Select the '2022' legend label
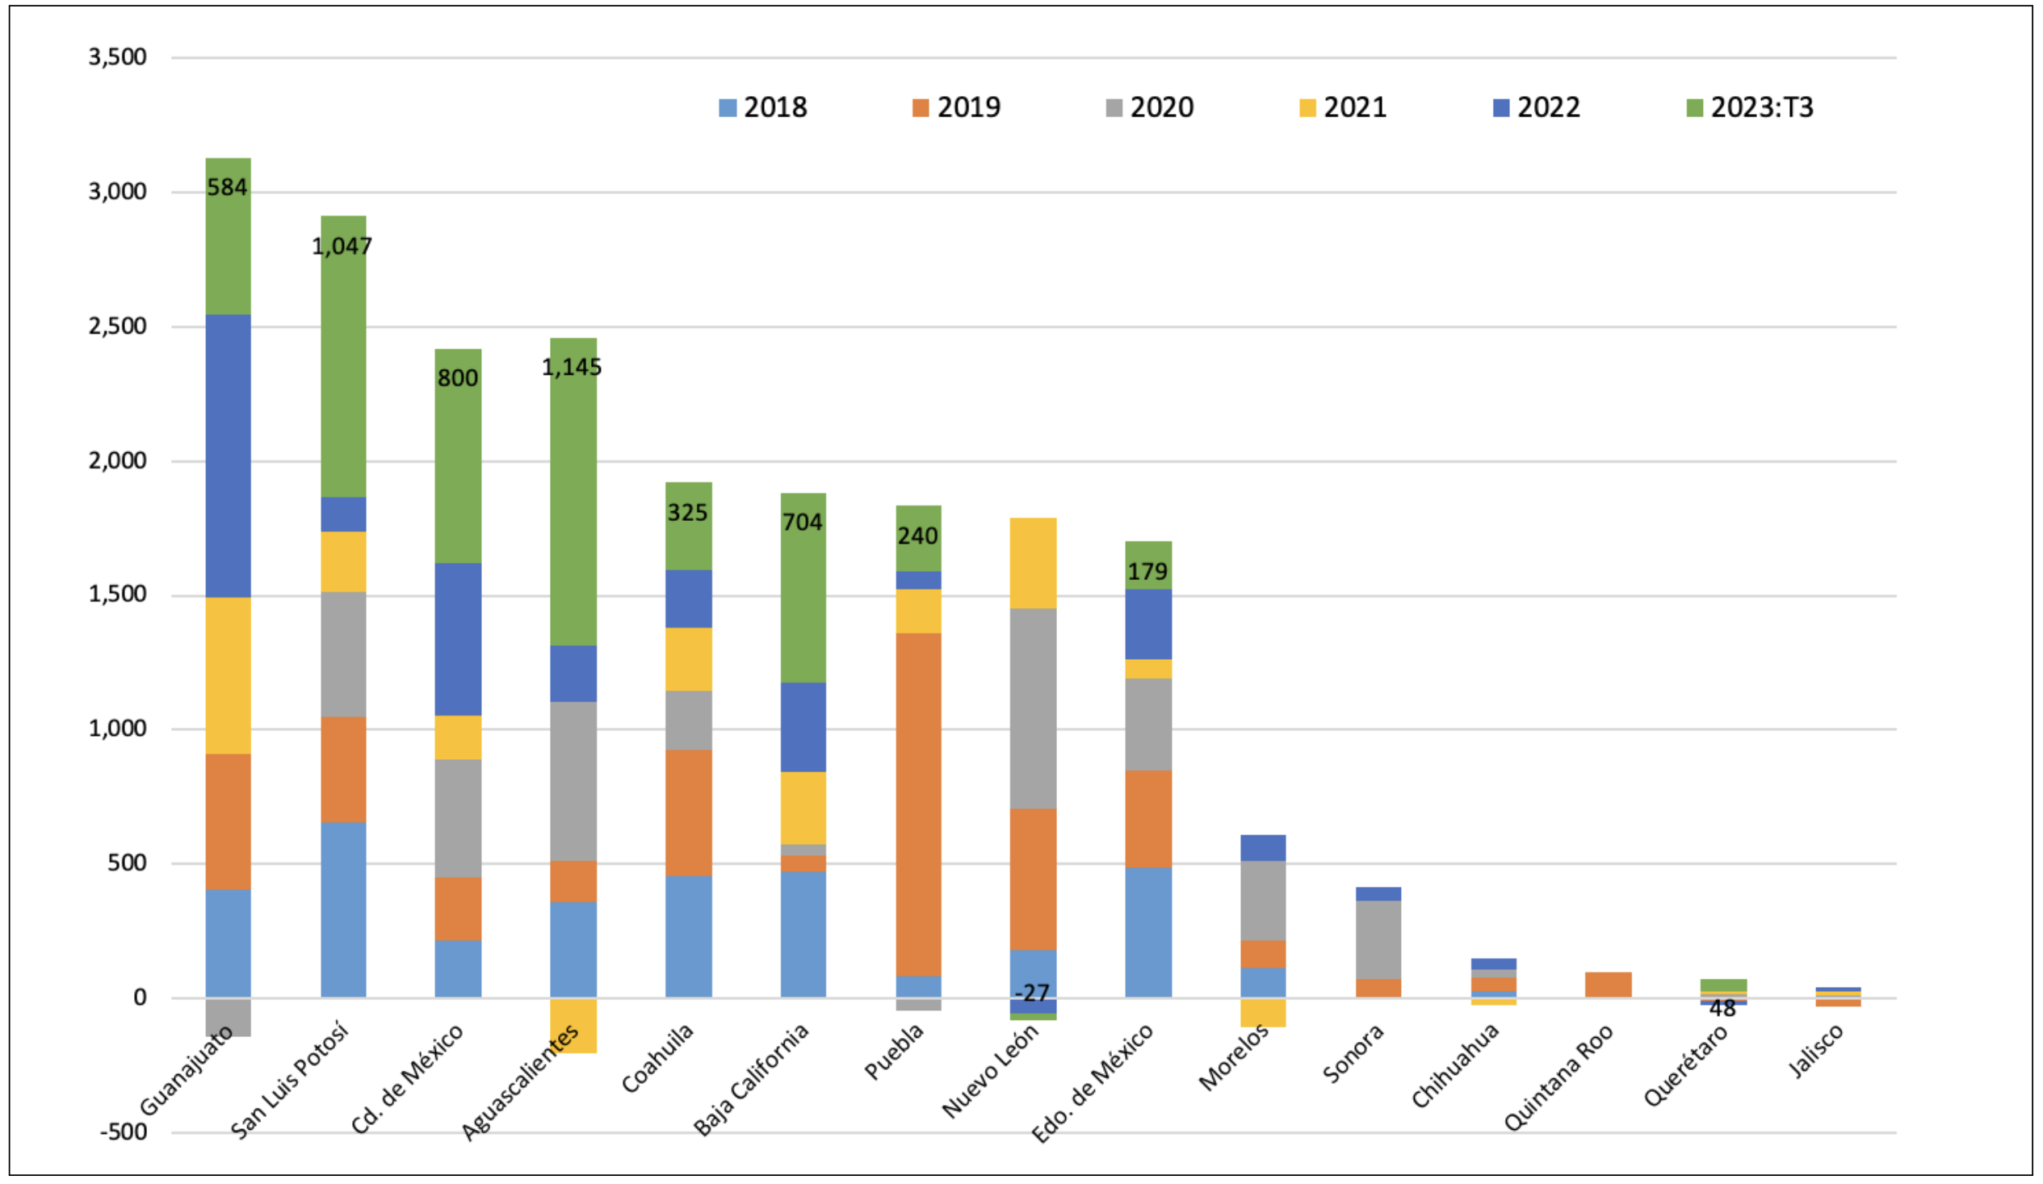Image resolution: width=2043 pixels, height=1184 pixels. [x=1549, y=107]
